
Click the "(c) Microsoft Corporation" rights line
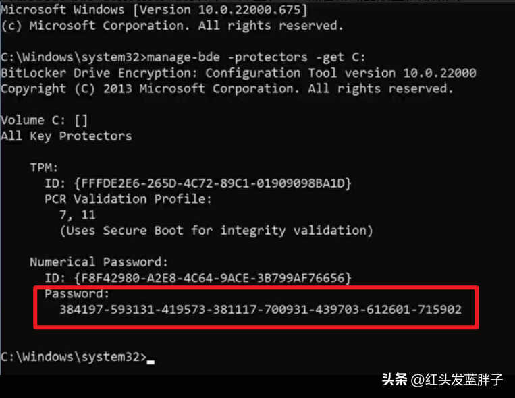pos(172,26)
